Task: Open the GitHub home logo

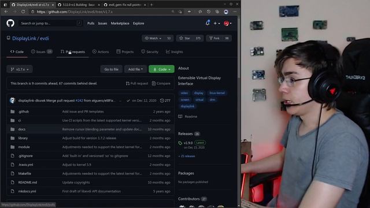Action: pyautogui.click(x=10, y=23)
